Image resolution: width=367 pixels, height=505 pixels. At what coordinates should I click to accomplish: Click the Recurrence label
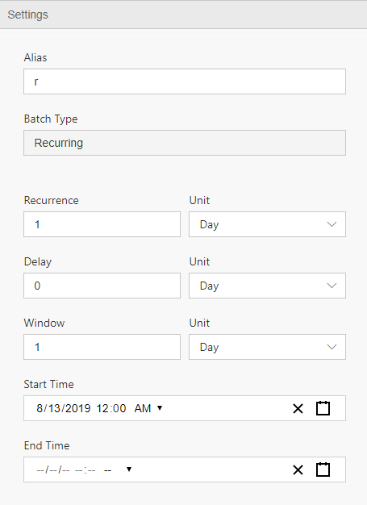(x=51, y=200)
